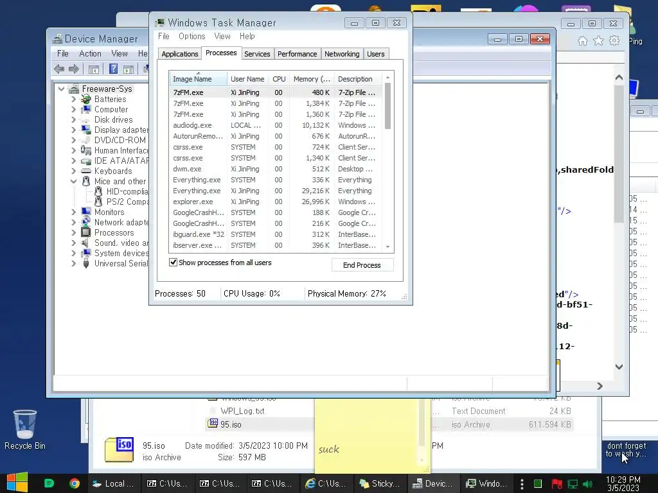
Task: Sort processes by CPU column
Action: (279, 79)
